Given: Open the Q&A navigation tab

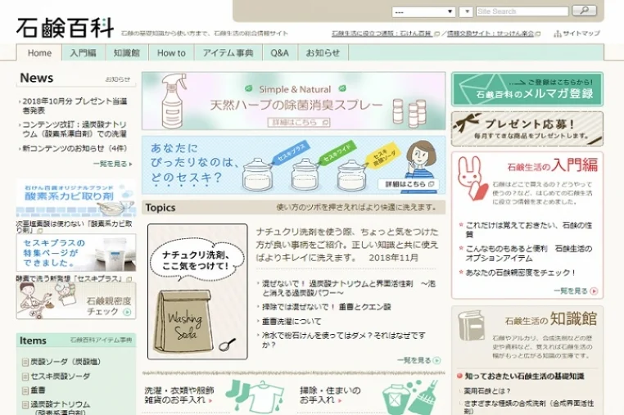Looking at the screenshot, I should pos(279,53).
